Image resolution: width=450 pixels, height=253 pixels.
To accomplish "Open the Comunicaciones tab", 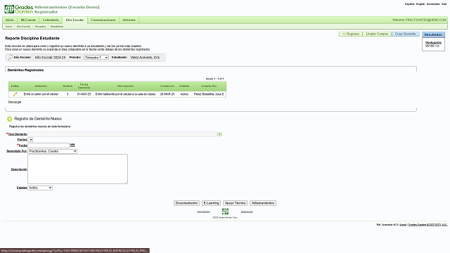I will (103, 20).
